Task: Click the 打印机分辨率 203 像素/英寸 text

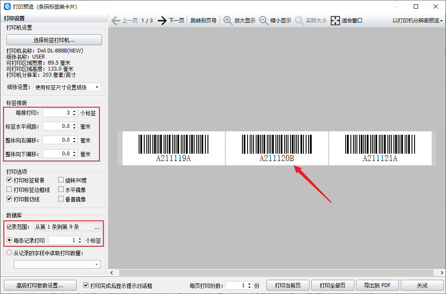Action: click(x=41, y=75)
